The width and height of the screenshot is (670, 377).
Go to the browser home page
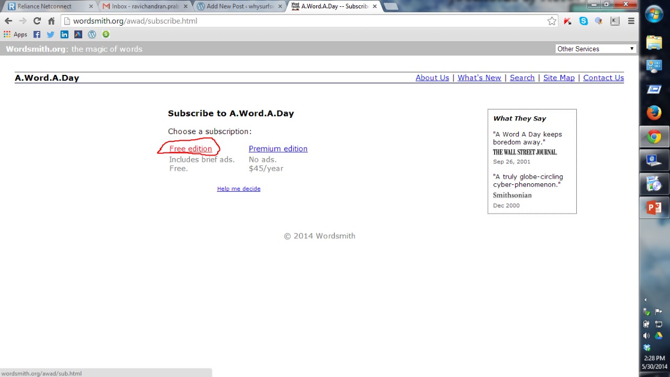51,21
